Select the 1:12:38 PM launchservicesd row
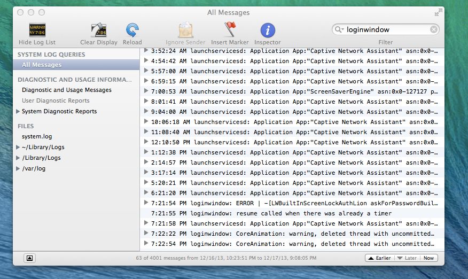This screenshot has width=468, height=279. [x=292, y=152]
